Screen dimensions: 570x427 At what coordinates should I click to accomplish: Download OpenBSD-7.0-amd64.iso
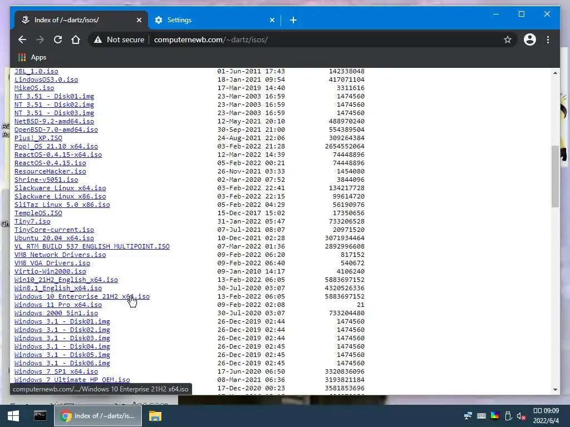coord(56,130)
